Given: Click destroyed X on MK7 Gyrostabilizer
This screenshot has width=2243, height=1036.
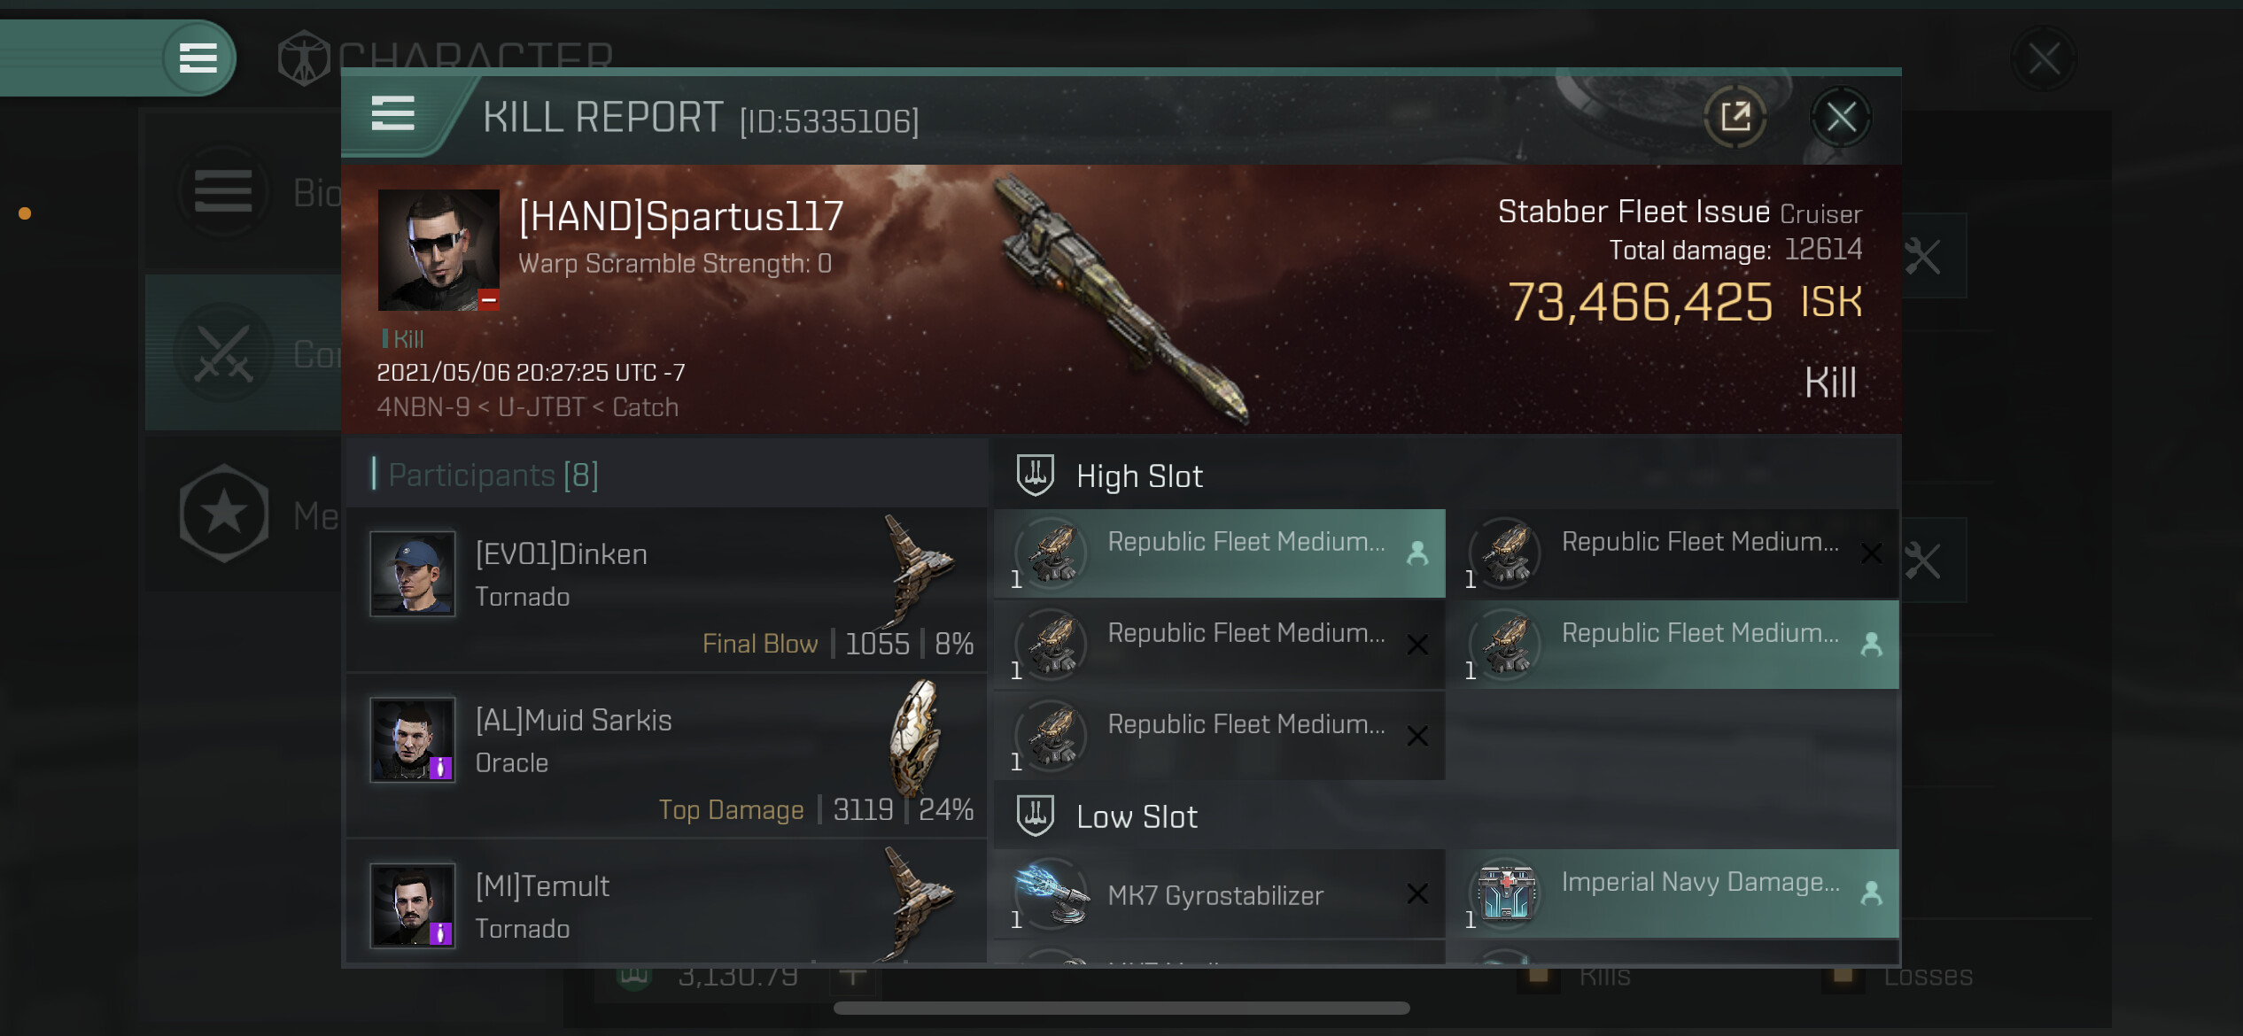Looking at the screenshot, I should (1417, 894).
